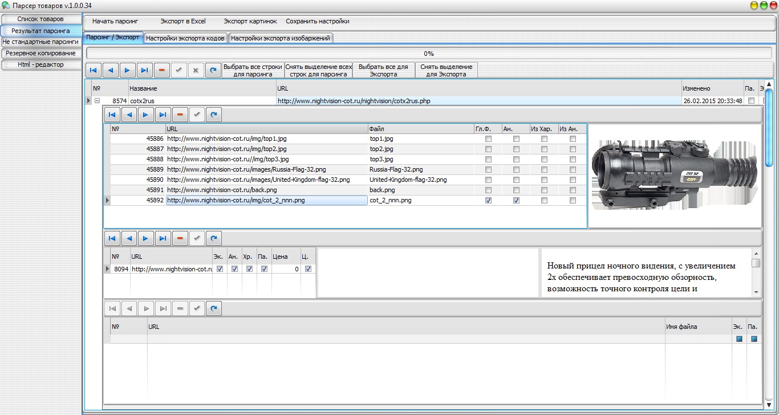The width and height of the screenshot is (779, 415).
Task: Open Па. filter indicator in file table
Action: (754, 339)
